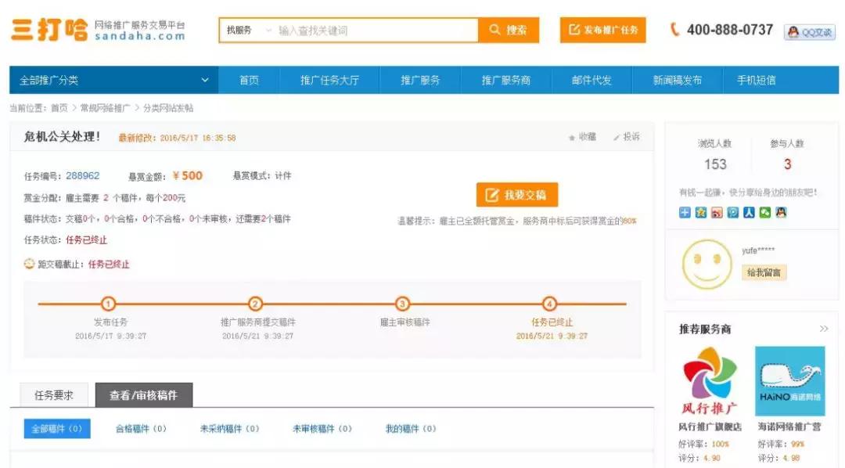845x468 pixels.
Task: Select the 合格稿件 filter option
Action: (x=139, y=429)
